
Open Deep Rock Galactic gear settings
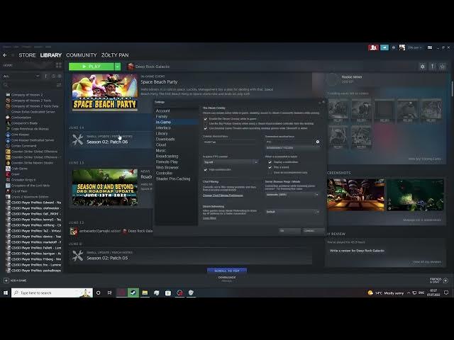tap(423, 67)
